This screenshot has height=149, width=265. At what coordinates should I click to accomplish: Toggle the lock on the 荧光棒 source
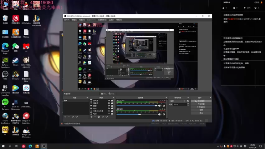click(x=112, y=101)
